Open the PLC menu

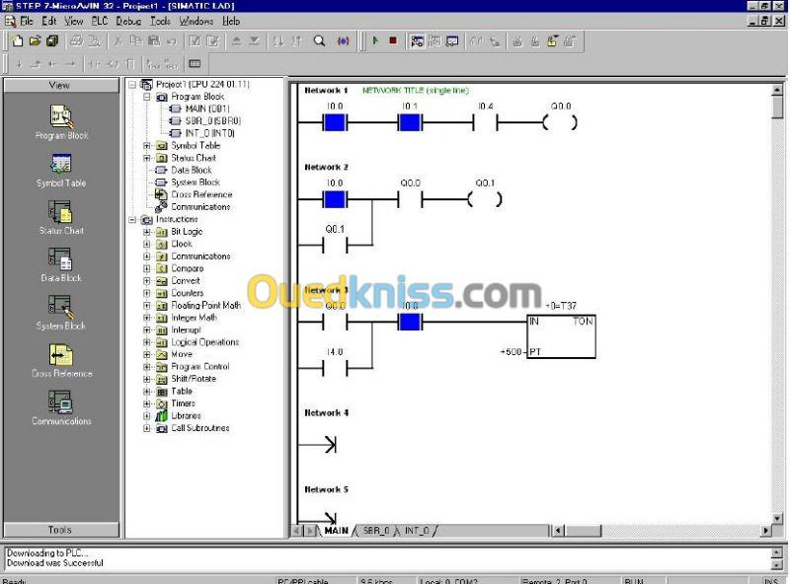(100, 21)
